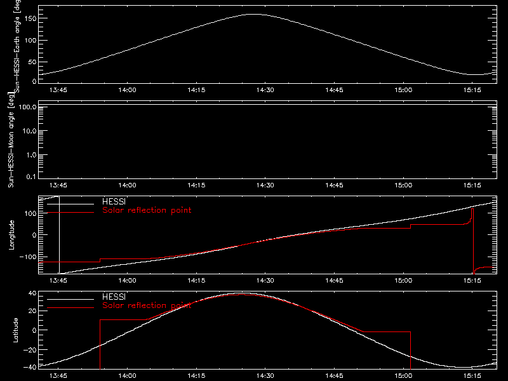Click 13:45 time label under Latitude plot

(58, 376)
